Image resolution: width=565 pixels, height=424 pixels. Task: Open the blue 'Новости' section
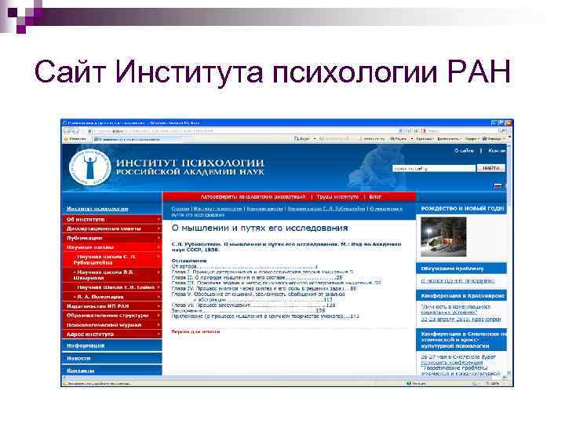(x=111, y=358)
